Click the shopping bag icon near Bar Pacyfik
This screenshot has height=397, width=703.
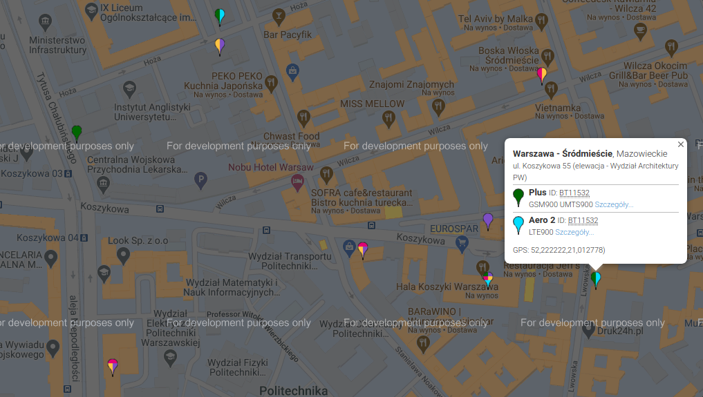292,72
